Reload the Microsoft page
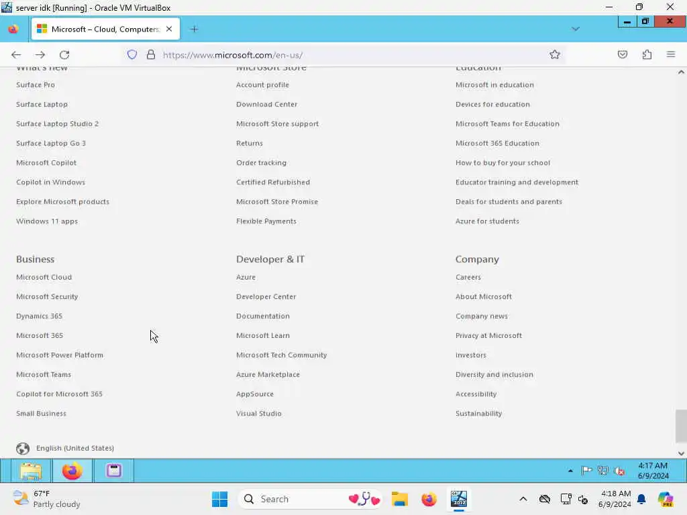The image size is (687, 515). pos(64,55)
